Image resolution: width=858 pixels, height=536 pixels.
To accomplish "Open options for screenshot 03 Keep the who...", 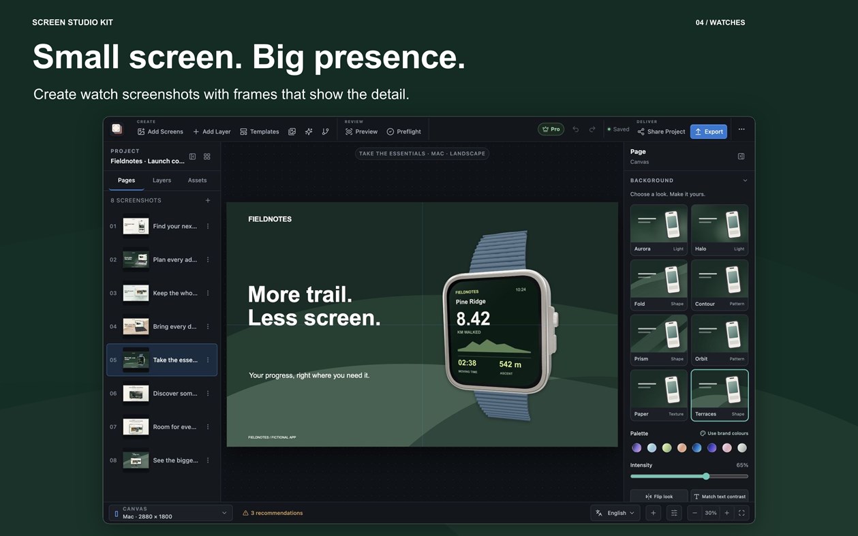I will point(208,293).
